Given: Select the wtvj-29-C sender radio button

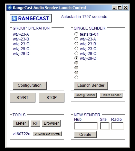Looking at the screenshot, I should click(76, 53).
